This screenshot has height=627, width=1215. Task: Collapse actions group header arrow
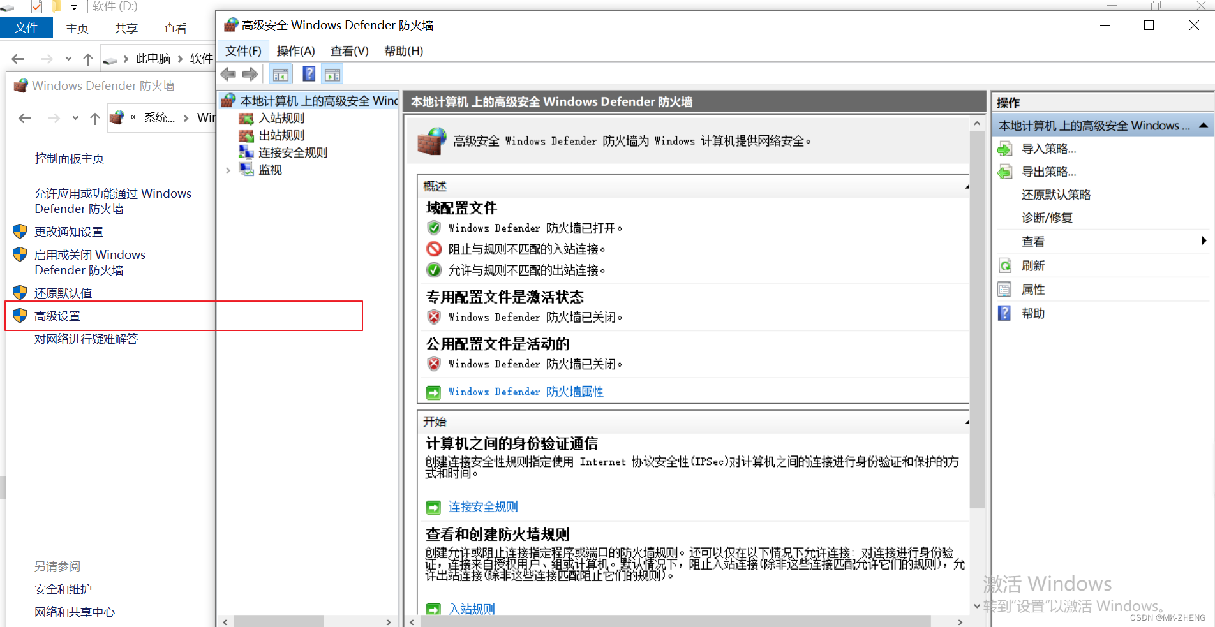[1204, 126]
